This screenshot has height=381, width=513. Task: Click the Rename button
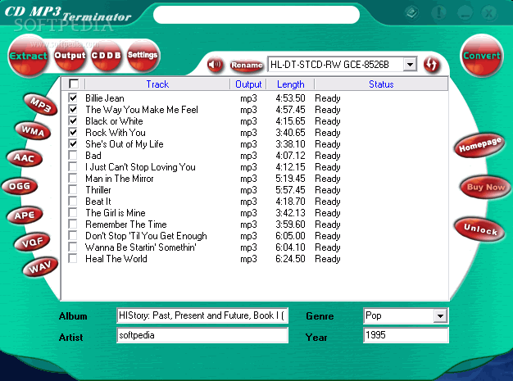coord(247,65)
